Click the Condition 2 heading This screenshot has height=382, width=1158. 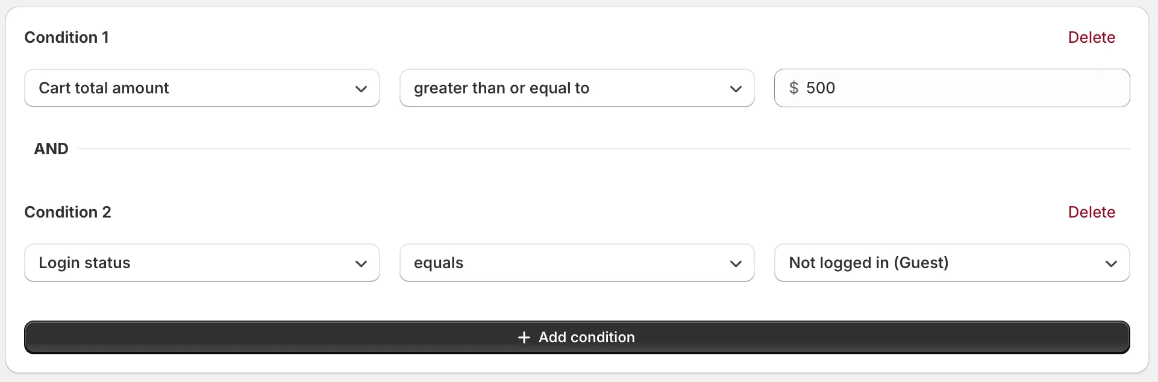[x=67, y=211]
